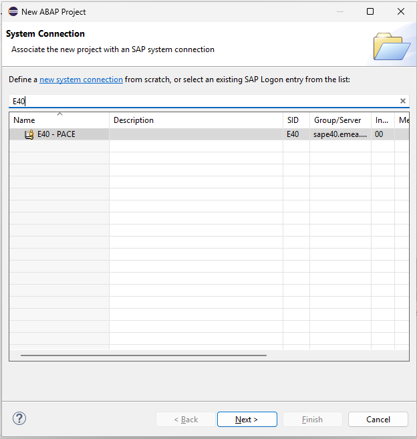Click the In... column header
This screenshot has width=417, height=439.
[383, 120]
